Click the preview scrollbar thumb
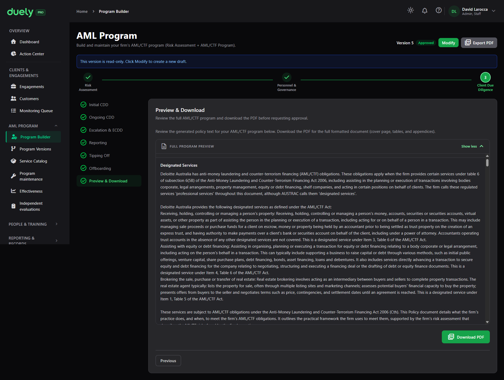The width and height of the screenshot is (504, 380). pos(487,163)
